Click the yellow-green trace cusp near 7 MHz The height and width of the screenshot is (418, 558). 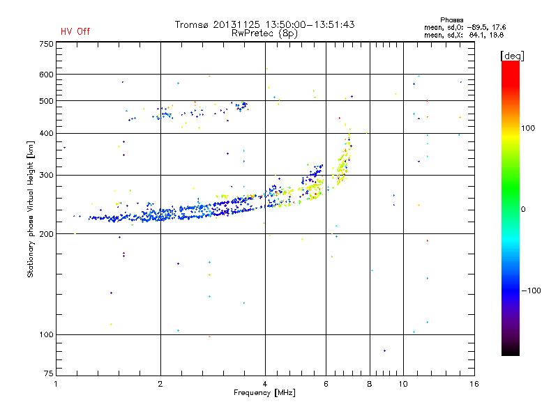[344, 156]
